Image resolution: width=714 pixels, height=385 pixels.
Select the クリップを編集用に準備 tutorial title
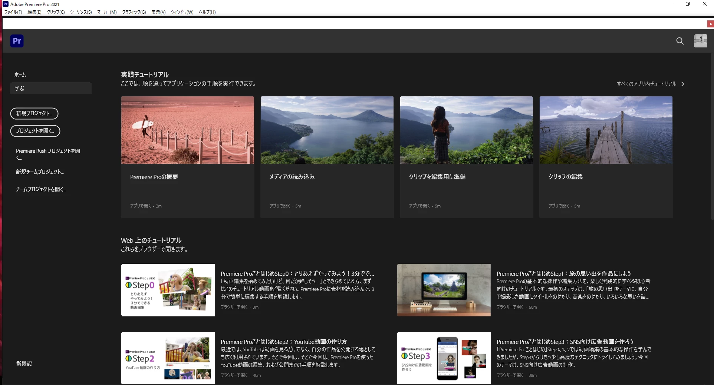tap(437, 177)
